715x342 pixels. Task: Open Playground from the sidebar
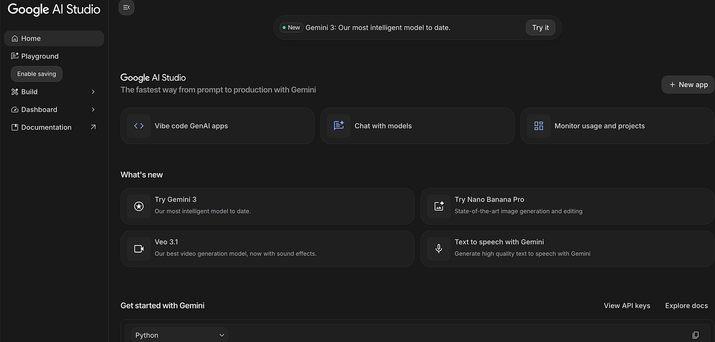pos(40,56)
